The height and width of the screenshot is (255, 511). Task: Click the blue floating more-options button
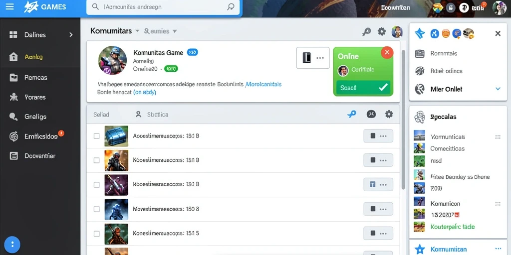12,244
